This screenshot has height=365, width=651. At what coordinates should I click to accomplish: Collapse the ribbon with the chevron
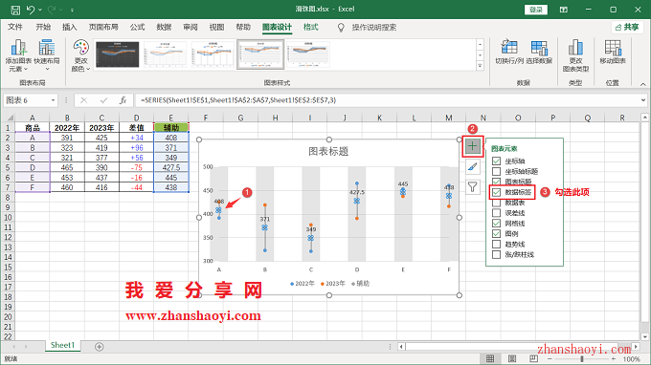click(x=642, y=84)
